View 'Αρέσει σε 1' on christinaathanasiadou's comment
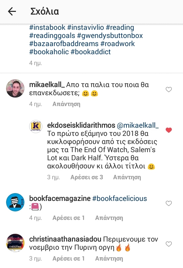This screenshot has width=183, height=268. [x=68, y=259]
